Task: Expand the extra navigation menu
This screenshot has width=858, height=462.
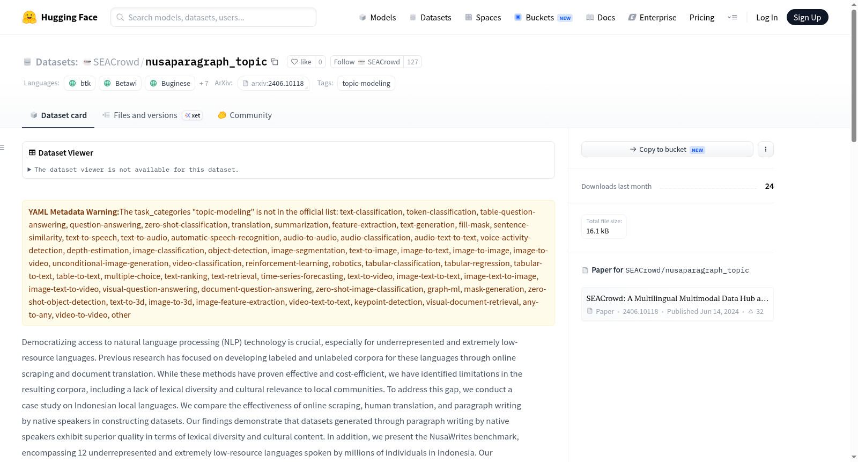Action: pos(732,17)
